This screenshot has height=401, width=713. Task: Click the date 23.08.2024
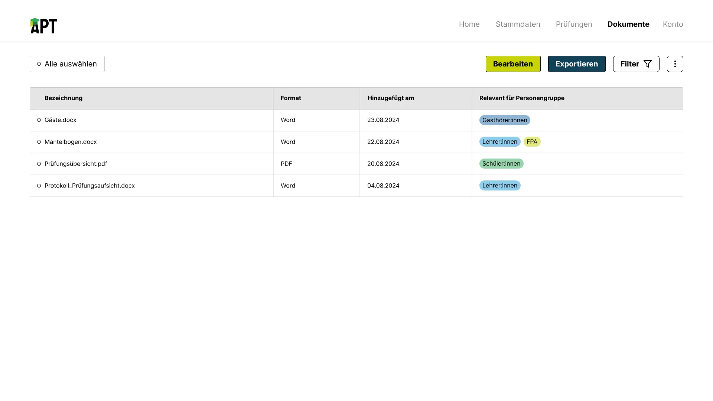pyautogui.click(x=383, y=120)
